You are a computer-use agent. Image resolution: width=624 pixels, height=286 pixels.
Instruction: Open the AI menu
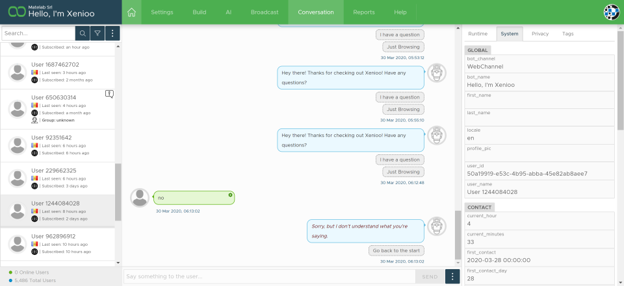[228, 12]
